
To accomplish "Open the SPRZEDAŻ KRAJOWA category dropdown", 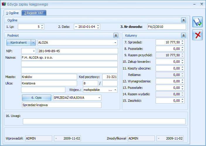I will point(99,98).
